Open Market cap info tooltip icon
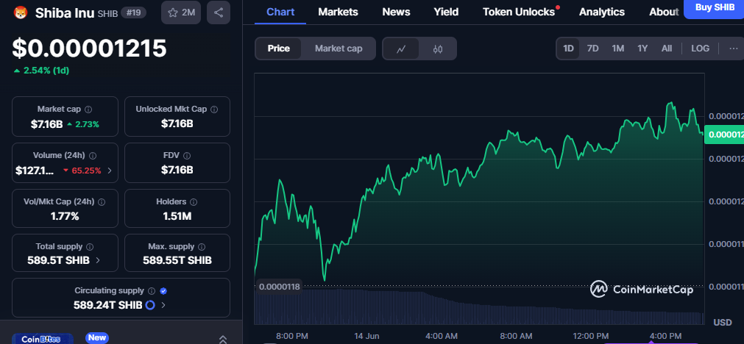 [88, 110]
